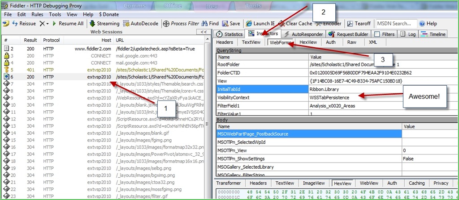The height and width of the screenshot is (200, 459).
Task: Select request TextView inspector tab
Action: (x=251, y=42)
